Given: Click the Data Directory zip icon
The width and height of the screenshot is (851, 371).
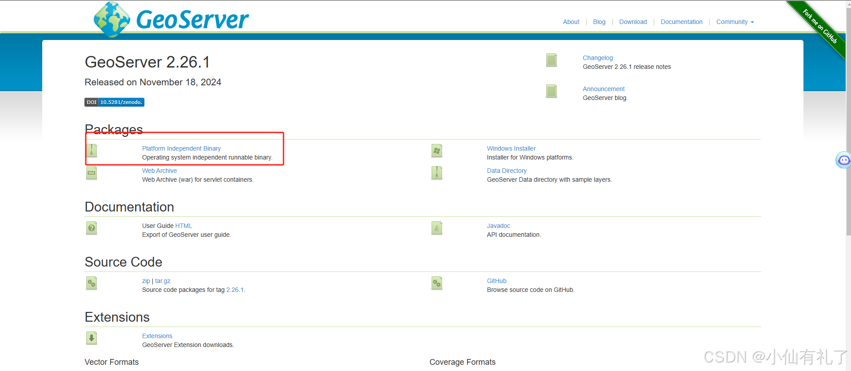Looking at the screenshot, I should coord(437,173).
